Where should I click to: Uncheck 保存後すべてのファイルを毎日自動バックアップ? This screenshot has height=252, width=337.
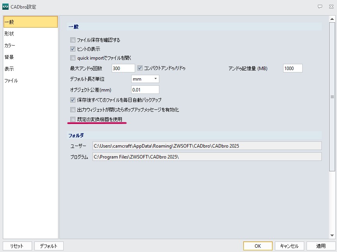(x=73, y=100)
